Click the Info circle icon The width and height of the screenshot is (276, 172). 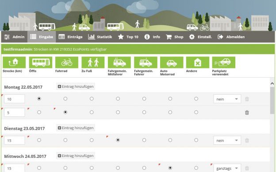click(x=147, y=37)
